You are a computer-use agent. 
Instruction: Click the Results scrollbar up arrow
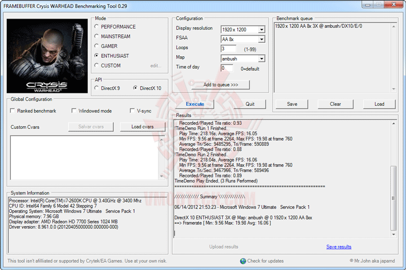394,124
